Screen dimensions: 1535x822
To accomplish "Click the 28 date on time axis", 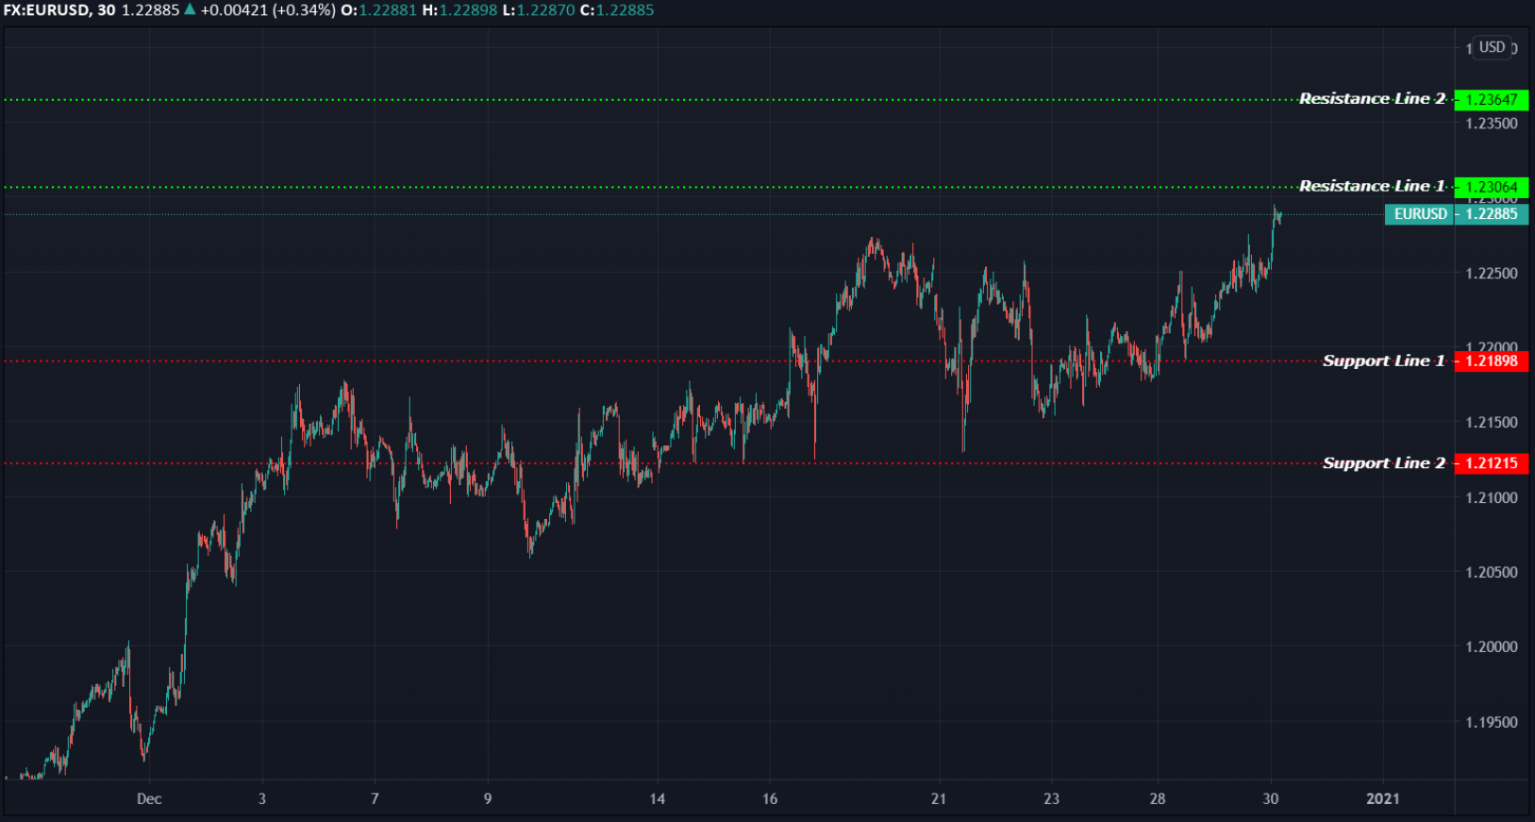I will tap(1158, 799).
